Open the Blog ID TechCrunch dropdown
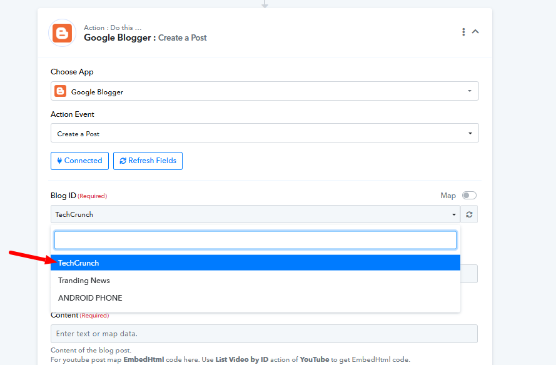Image resolution: width=556 pixels, height=365 pixels. (x=255, y=214)
